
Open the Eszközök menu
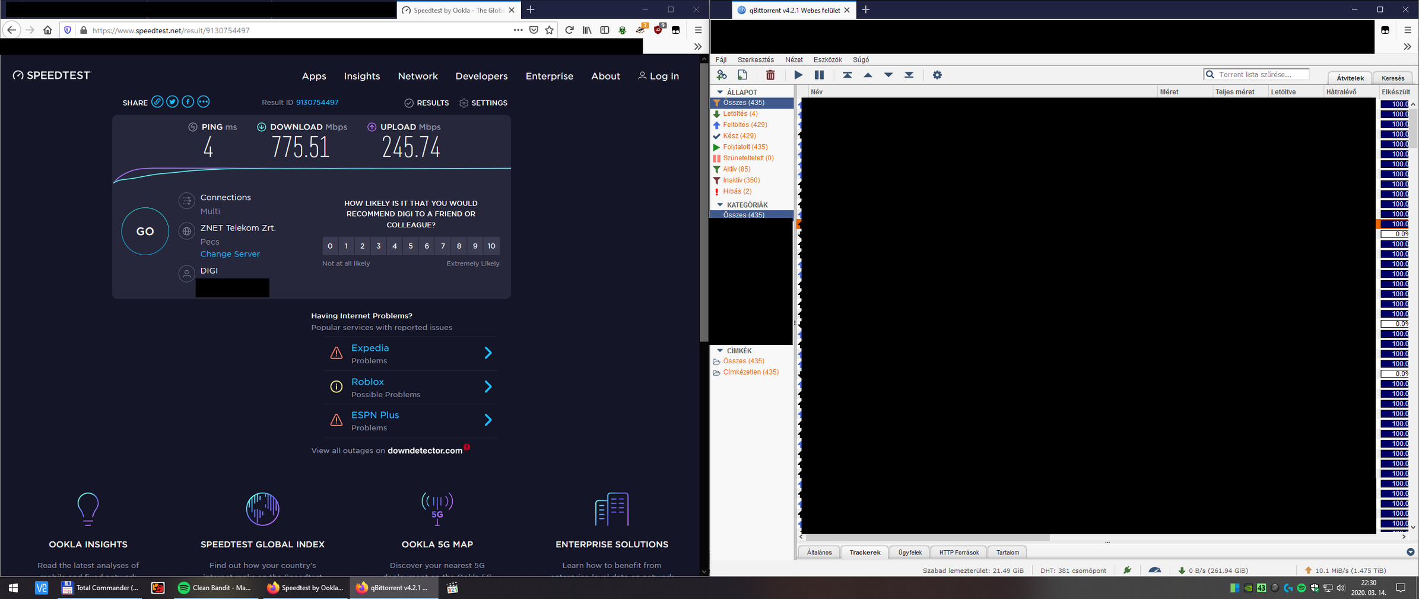pos(828,59)
